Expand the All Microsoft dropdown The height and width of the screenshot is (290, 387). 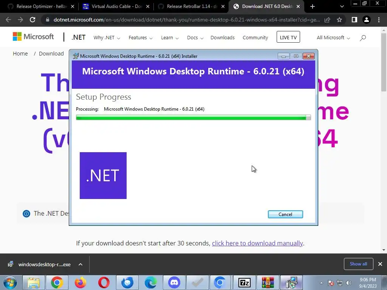point(333,38)
